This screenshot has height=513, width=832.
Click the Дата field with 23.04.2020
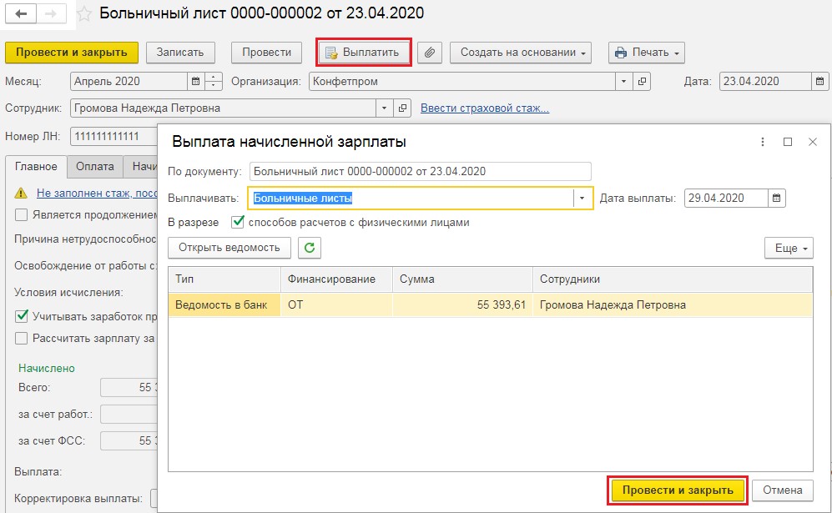click(x=766, y=81)
